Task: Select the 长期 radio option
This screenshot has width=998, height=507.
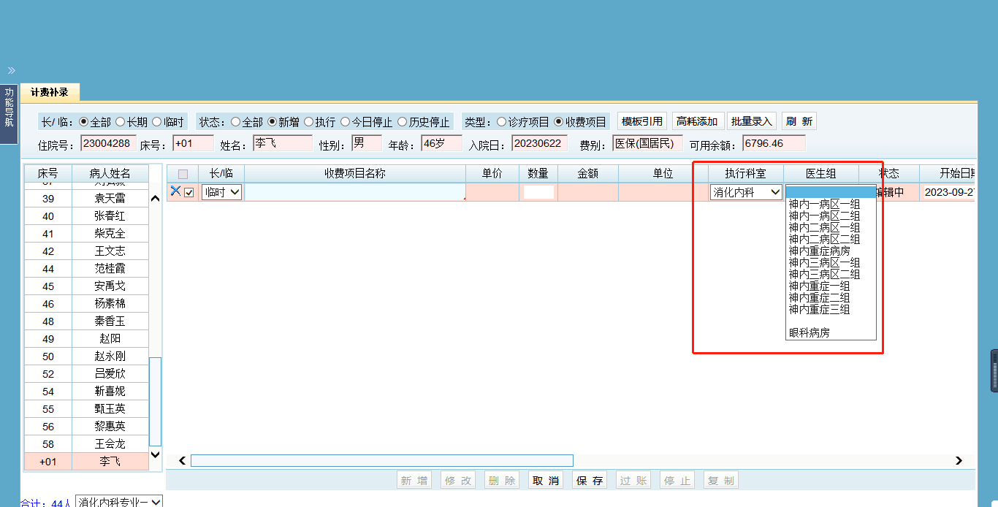Action: tap(121, 122)
